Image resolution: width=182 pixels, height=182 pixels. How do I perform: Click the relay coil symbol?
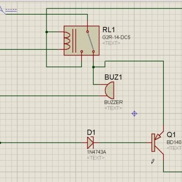[x=67, y=41]
